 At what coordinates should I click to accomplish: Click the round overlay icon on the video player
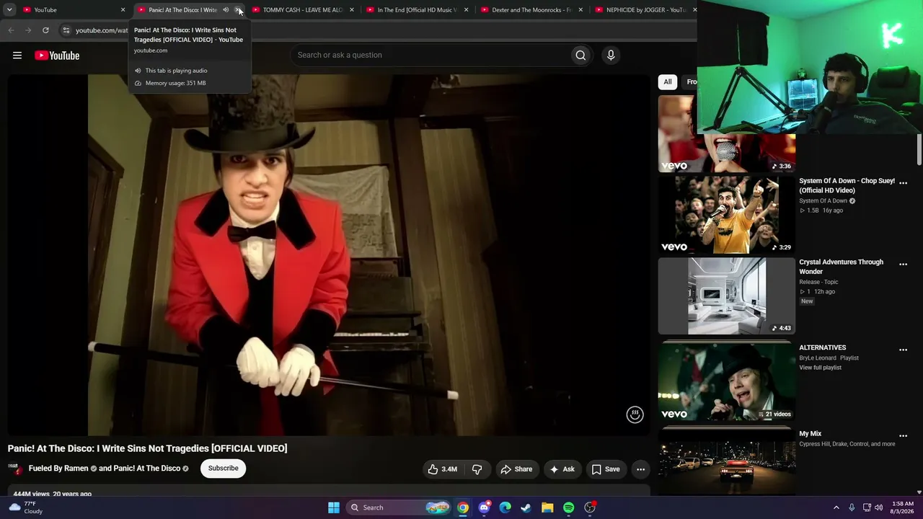point(635,414)
